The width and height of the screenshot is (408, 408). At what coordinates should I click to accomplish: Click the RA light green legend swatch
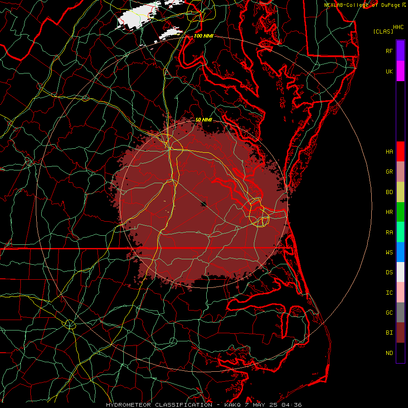pyautogui.click(x=400, y=232)
